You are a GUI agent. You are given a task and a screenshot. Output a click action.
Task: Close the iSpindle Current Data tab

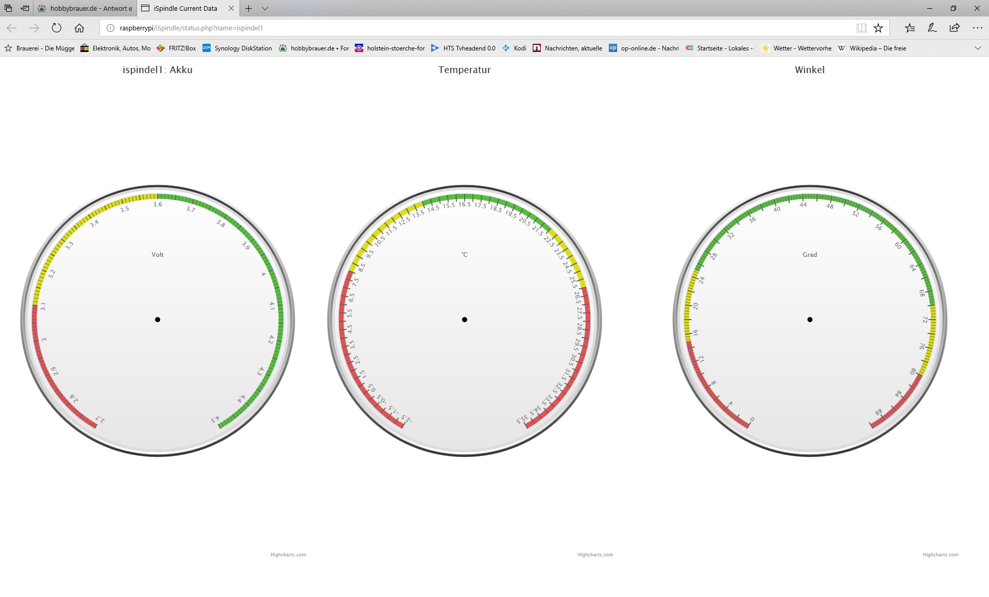point(231,8)
